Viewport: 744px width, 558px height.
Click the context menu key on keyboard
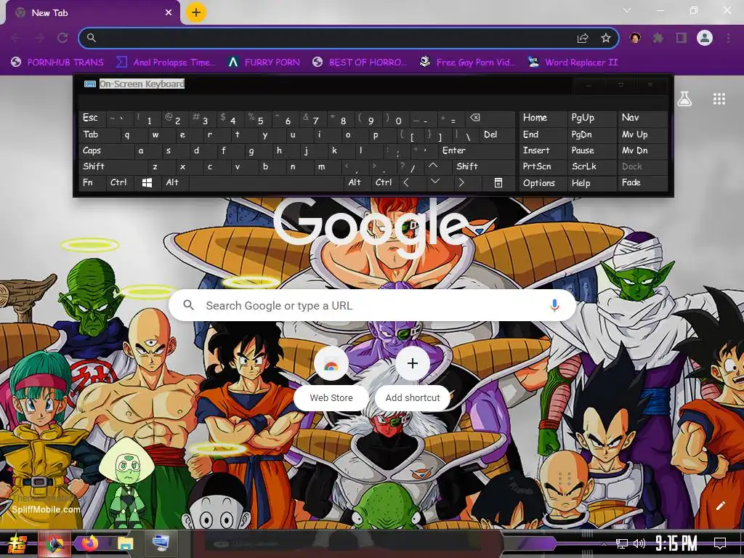[x=498, y=182]
